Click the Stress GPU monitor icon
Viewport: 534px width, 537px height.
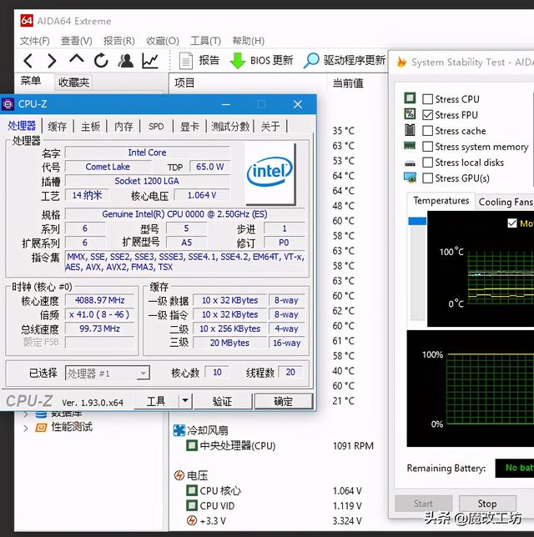pos(410,178)
